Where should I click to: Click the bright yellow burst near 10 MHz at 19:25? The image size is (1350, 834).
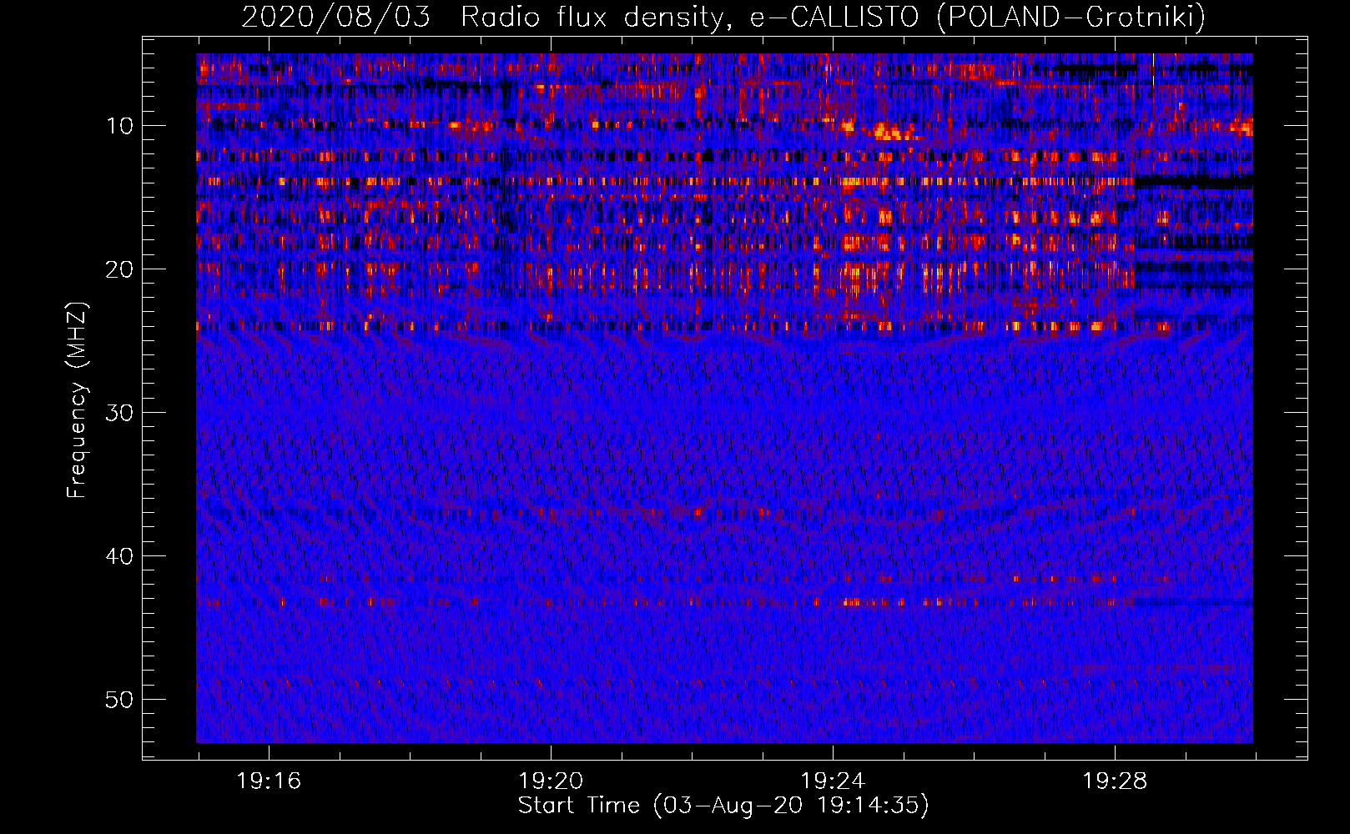click(x=891, y=132)
